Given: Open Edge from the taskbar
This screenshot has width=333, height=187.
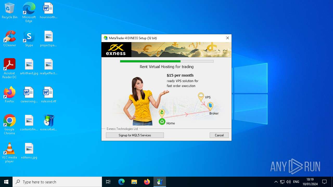Looking at the screenshot, I should [x=121, y=182].
